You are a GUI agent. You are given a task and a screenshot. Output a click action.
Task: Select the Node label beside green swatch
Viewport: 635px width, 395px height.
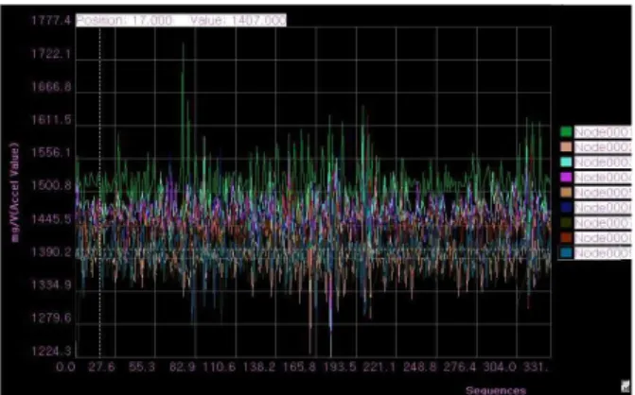tap(603, 131)
